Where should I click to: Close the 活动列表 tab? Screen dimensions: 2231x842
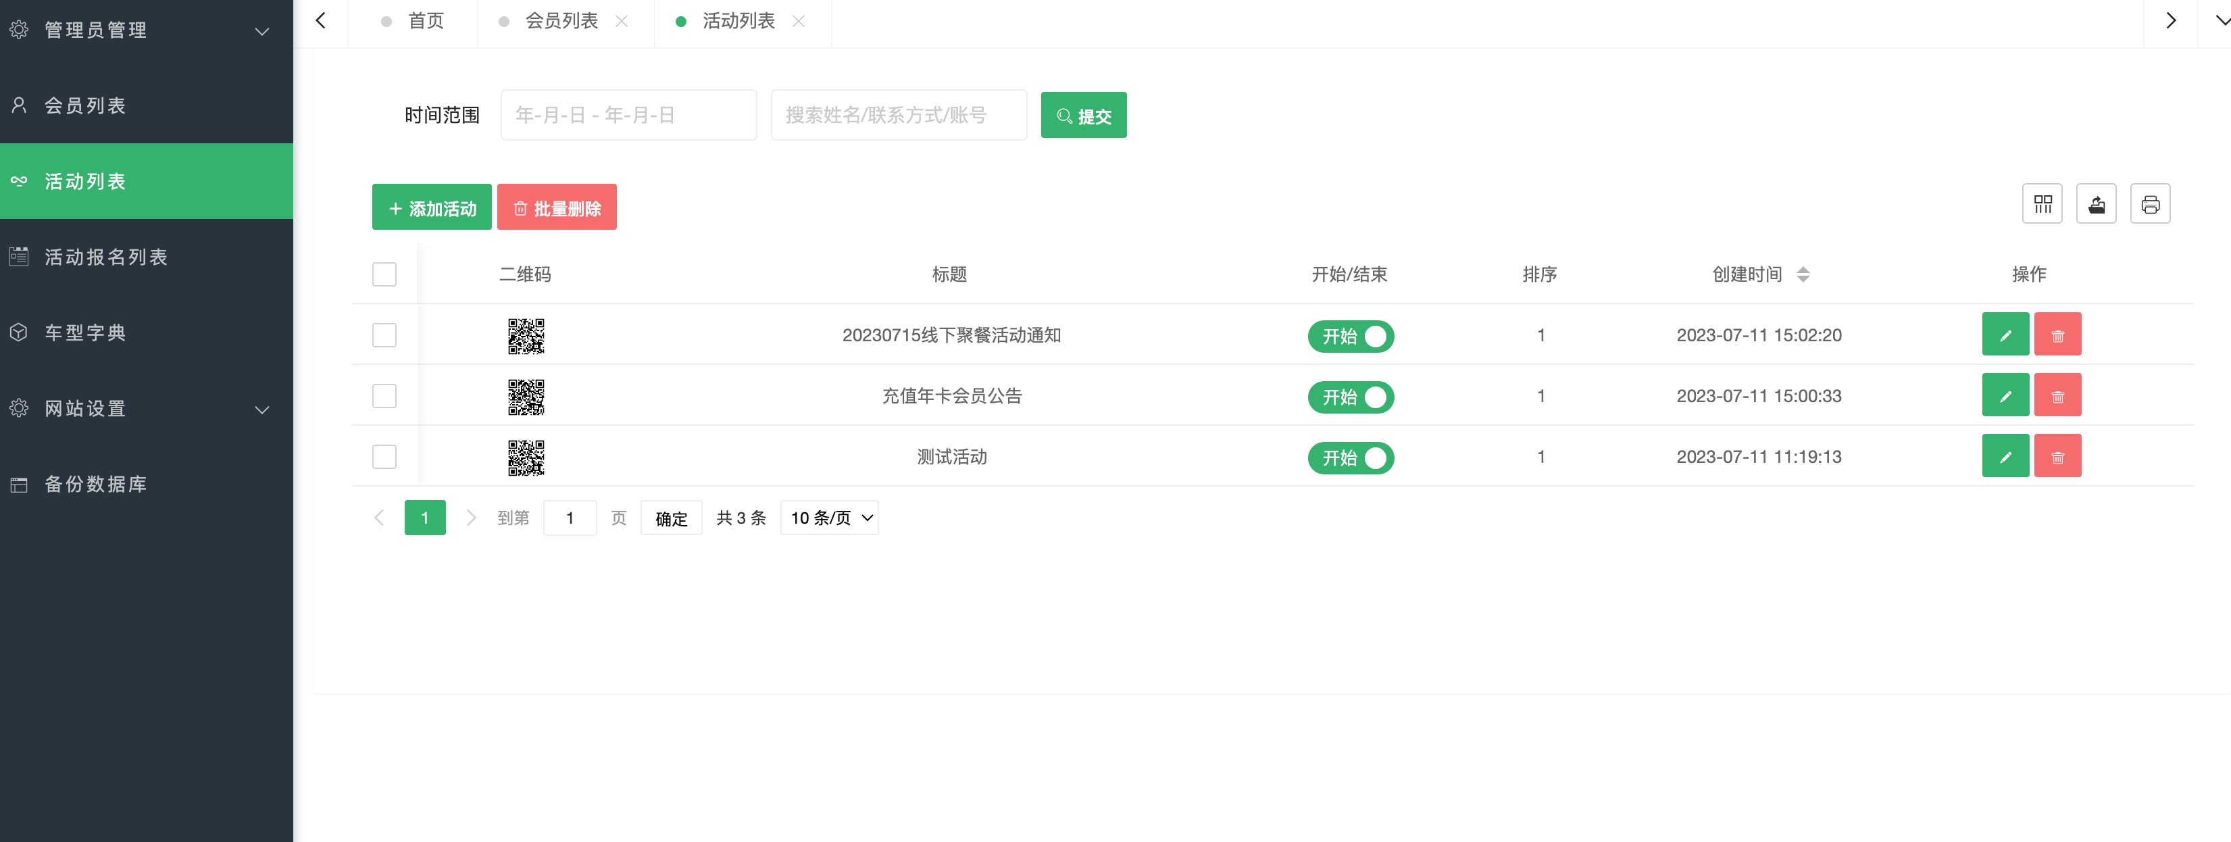(799, 21)
